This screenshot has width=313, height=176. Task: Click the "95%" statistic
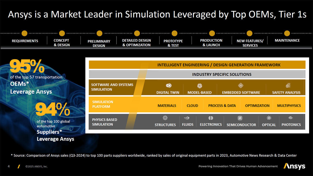(x=27, y=66)
